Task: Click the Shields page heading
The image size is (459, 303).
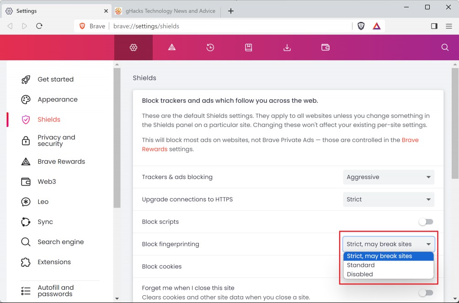Action: 144,78
